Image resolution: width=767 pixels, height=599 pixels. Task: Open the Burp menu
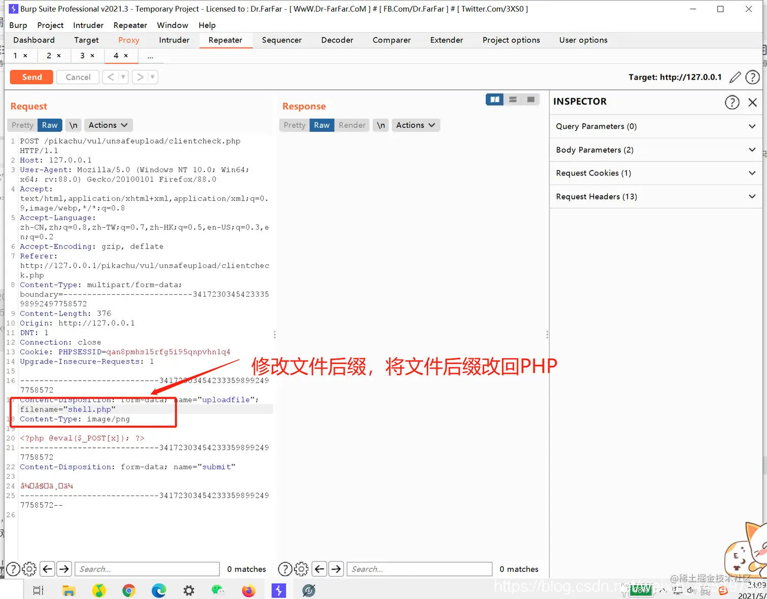click(18, 25)
